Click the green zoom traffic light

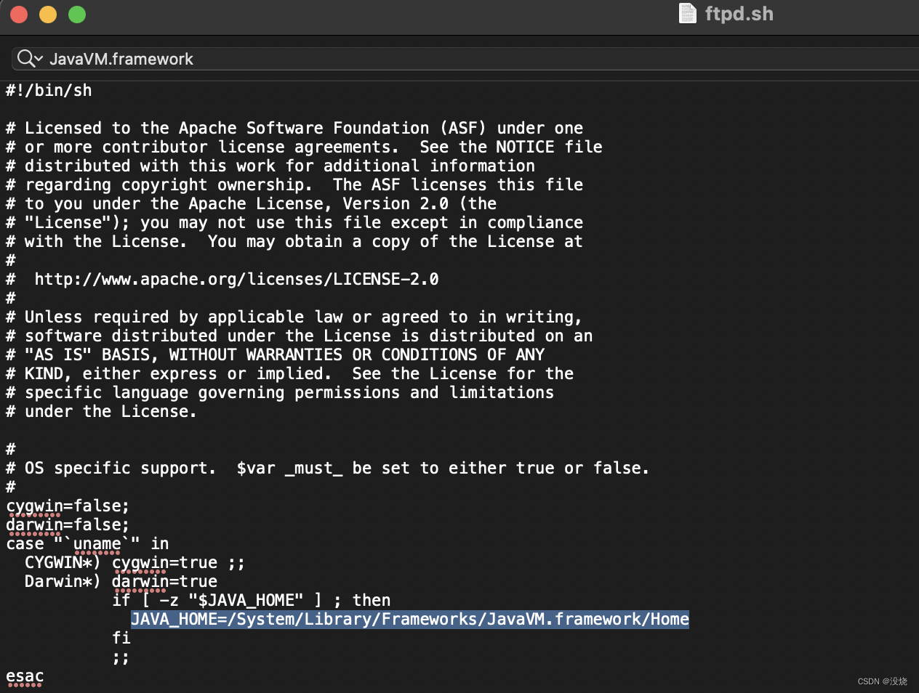point(76,14)
